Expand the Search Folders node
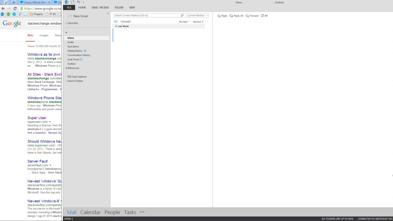The height and width of the screenshot is (221, 393). (x=66, y=81)
